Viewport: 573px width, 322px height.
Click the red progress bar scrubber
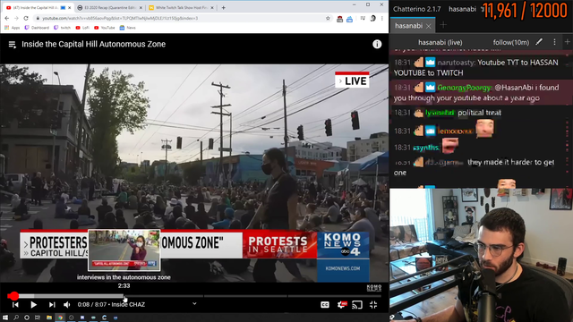[x=14, y=296]
